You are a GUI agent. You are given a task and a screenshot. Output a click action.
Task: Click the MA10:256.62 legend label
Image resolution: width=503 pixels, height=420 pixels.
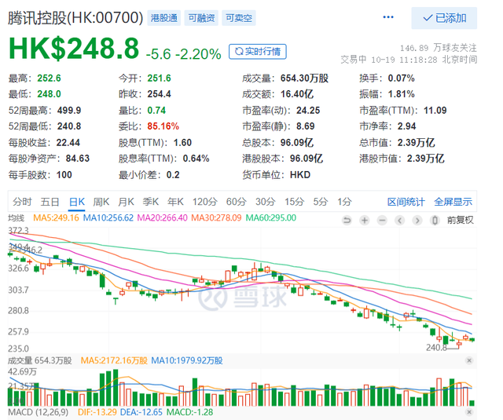click(x=108, y=218)
